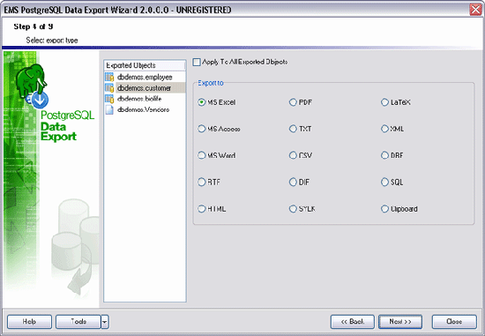Viewport: 485px width, 336px height.
Task: Select the CSV radio button
Action: (x=293, y=155)
